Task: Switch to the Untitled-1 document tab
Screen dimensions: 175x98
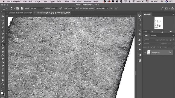Action: 20,13
